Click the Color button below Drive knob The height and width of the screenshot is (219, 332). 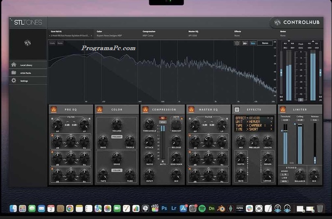117,170
